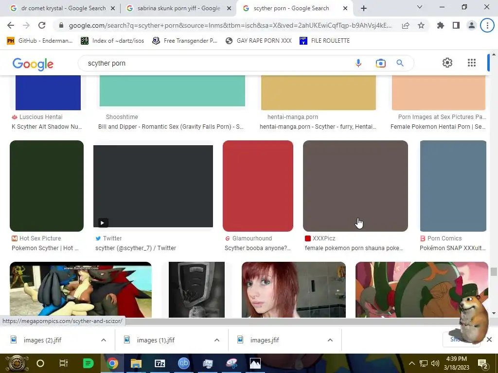Switch to the second Google Search tab
The width and height of the screenshot is (498, 373).
click(x=178, y=8)
